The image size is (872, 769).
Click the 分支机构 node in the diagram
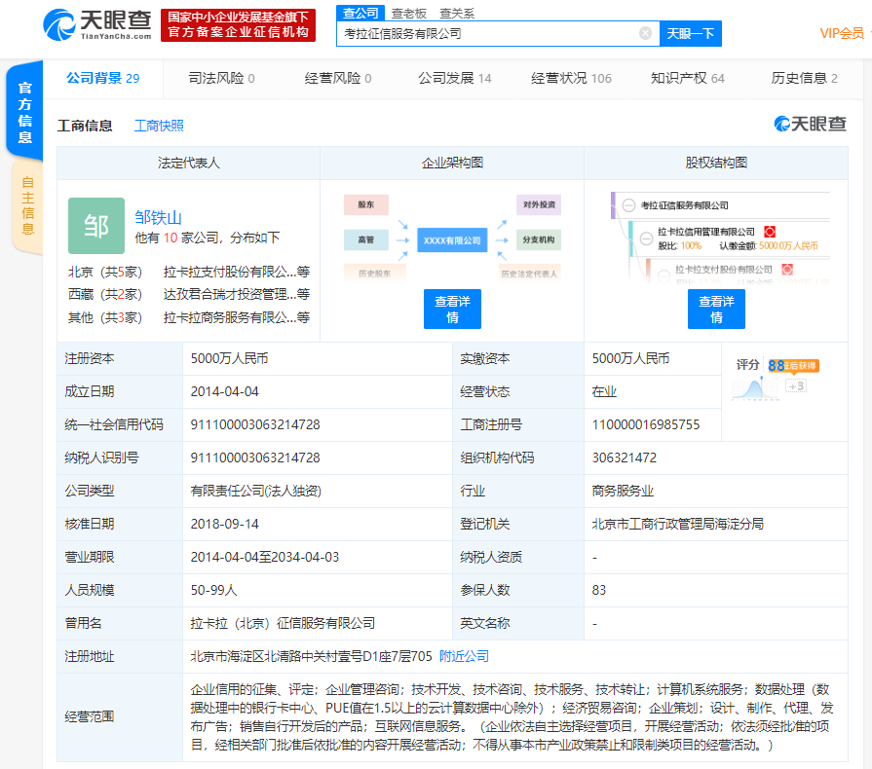(x=540, y=239)
